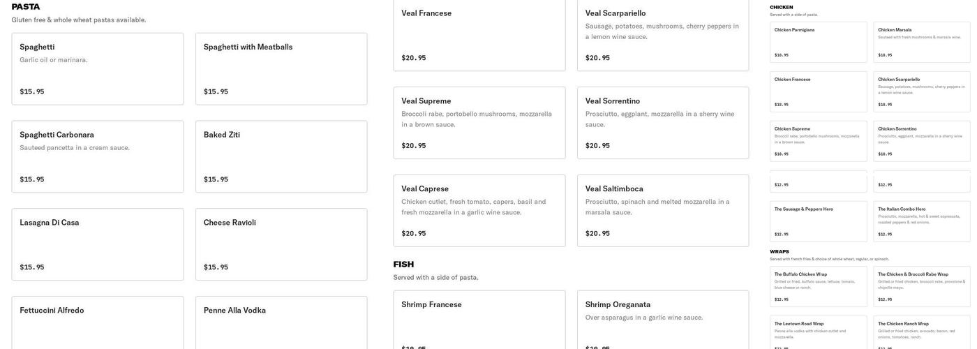Image resolution: width=977 pixels, height=349 pixels.
Task: Choose The Italian Combo Hero
Action: (x=922, y=221)
